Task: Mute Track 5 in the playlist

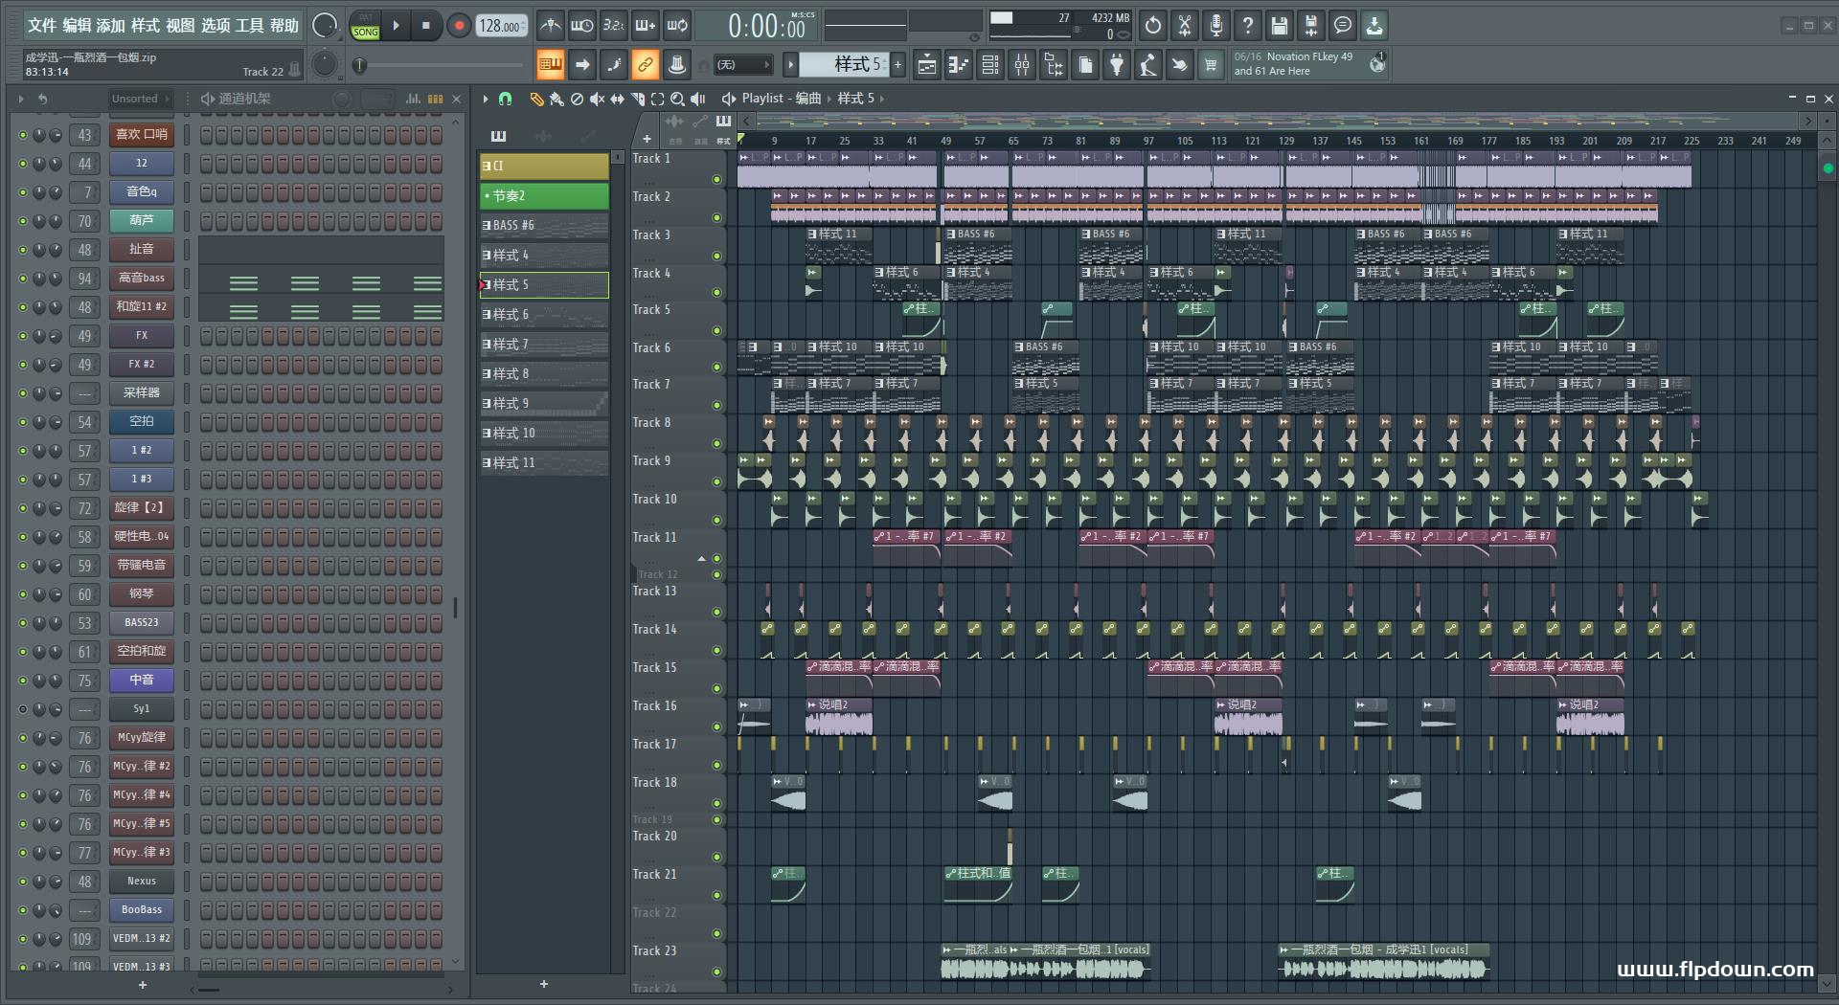Action: point(716,330)
